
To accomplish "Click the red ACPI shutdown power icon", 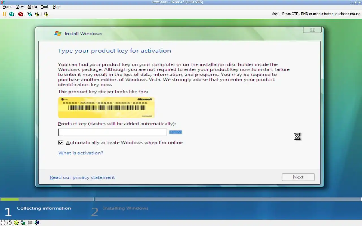I will click(21, 14).
